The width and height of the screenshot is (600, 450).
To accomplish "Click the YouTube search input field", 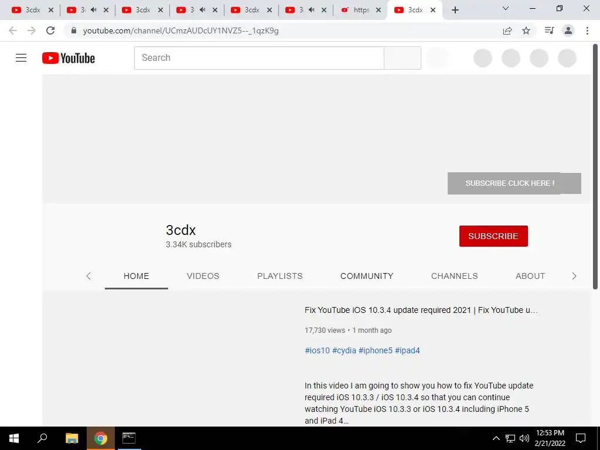I will click(x=259, y=58).
